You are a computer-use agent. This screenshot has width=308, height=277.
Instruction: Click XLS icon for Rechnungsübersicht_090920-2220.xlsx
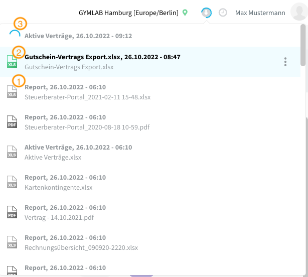pos(12,242)
